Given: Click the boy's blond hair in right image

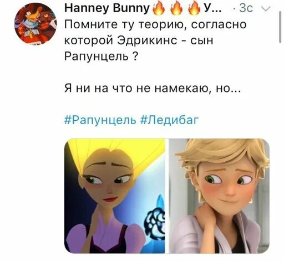Looking at the screenshot, I should coord(222,153).
